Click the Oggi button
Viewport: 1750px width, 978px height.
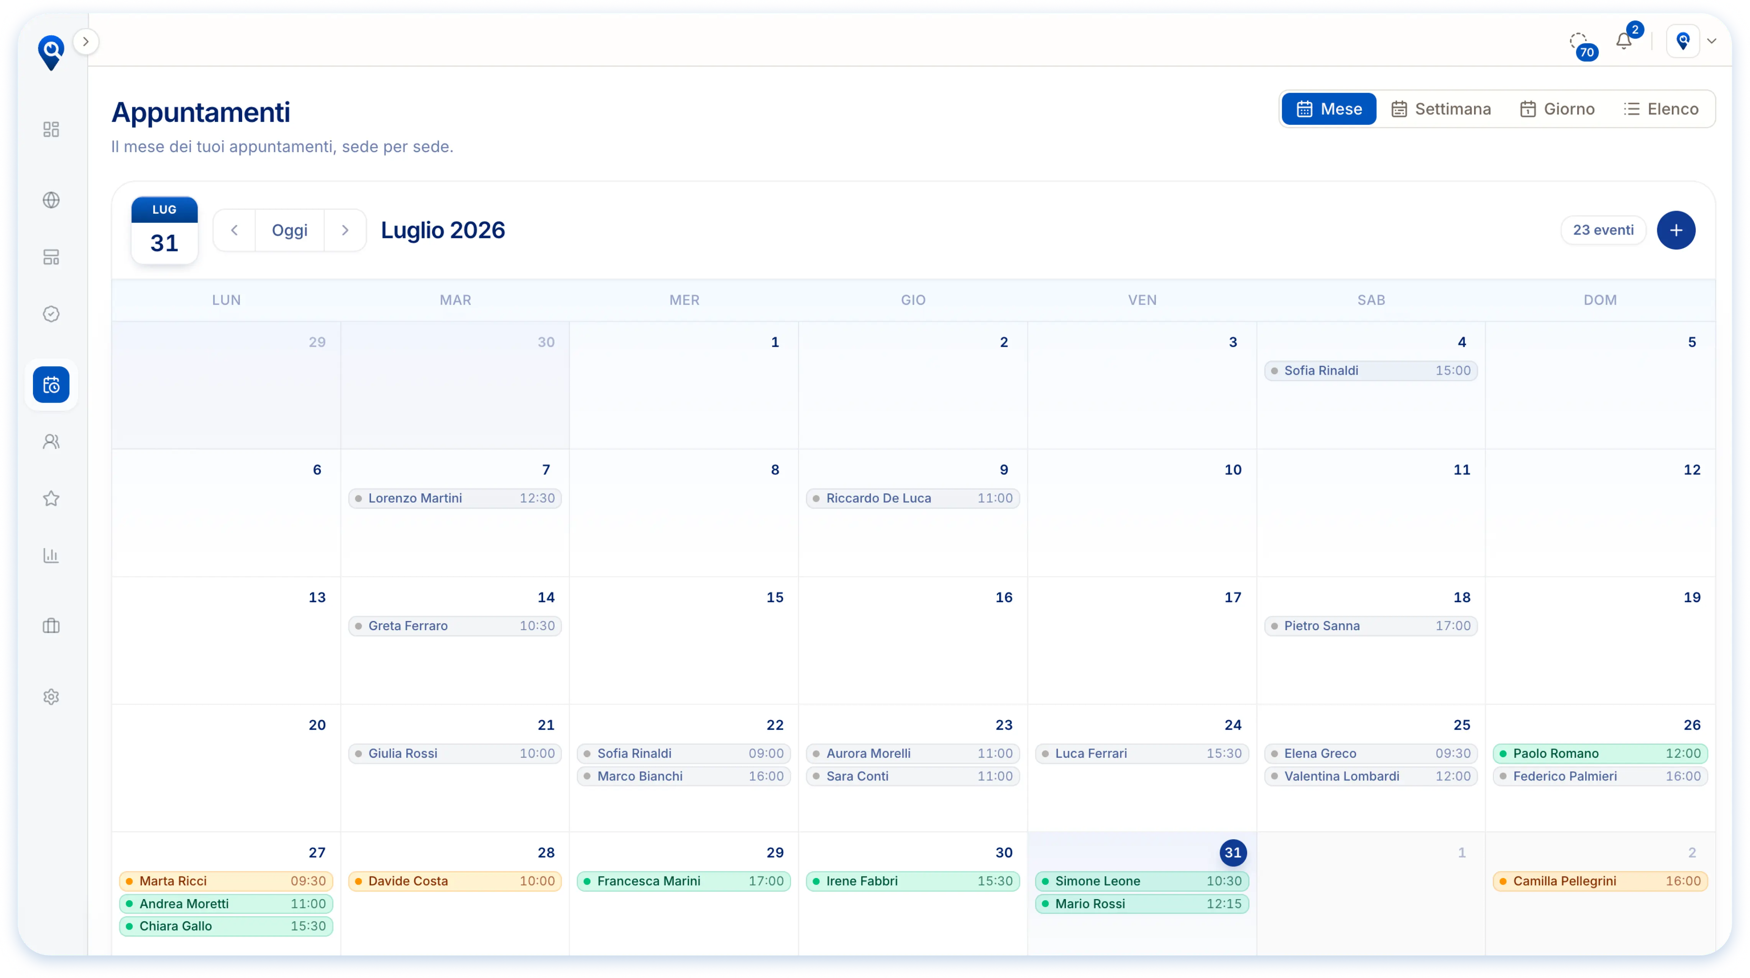click(x=289, y=230)
